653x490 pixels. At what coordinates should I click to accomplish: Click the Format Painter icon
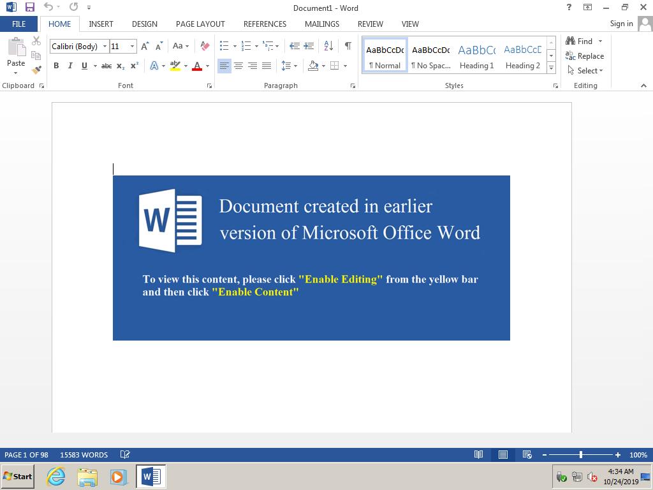[36, 70]
